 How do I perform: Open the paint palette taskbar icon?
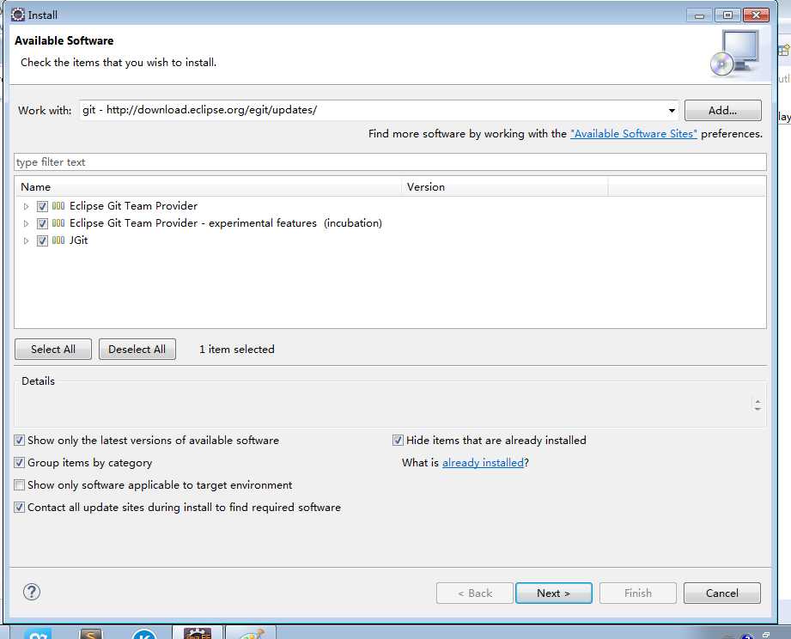[251, 633]
